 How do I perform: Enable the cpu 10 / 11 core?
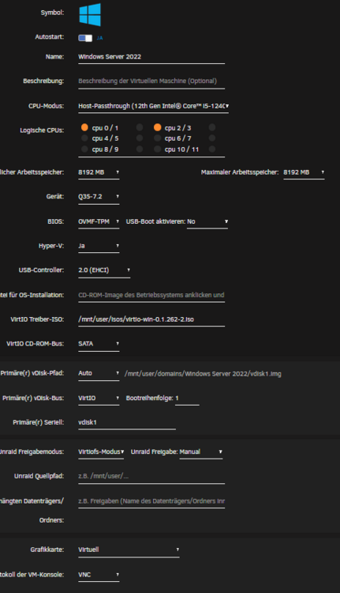pyautogui.click(x=157, y=149)
